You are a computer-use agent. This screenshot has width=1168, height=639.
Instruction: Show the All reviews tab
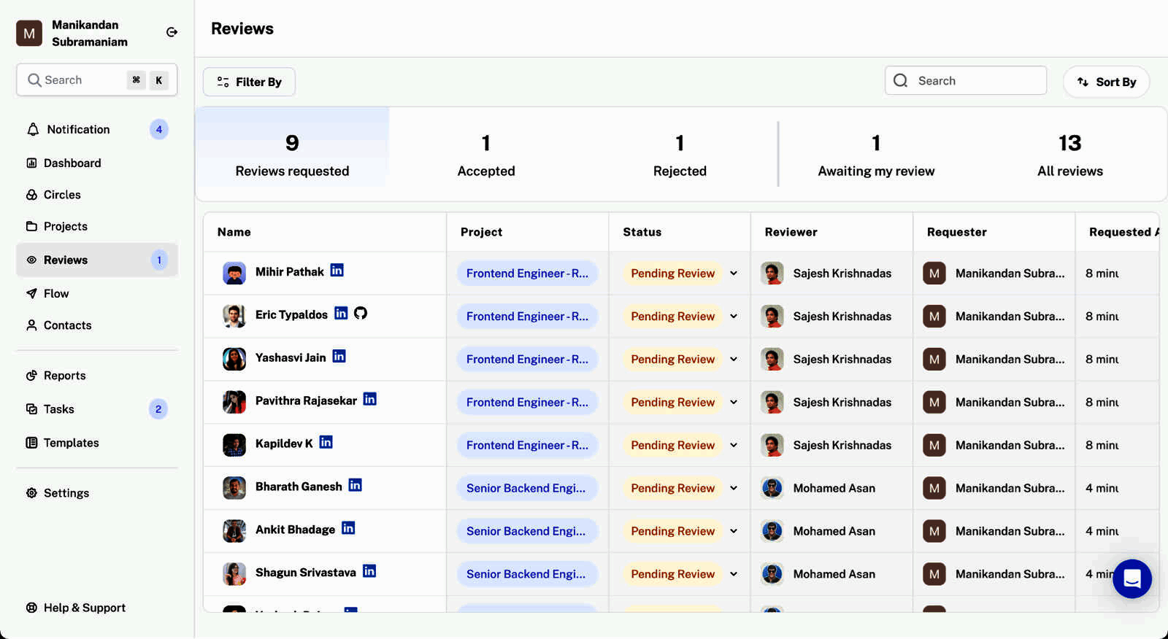point(1069,155)
